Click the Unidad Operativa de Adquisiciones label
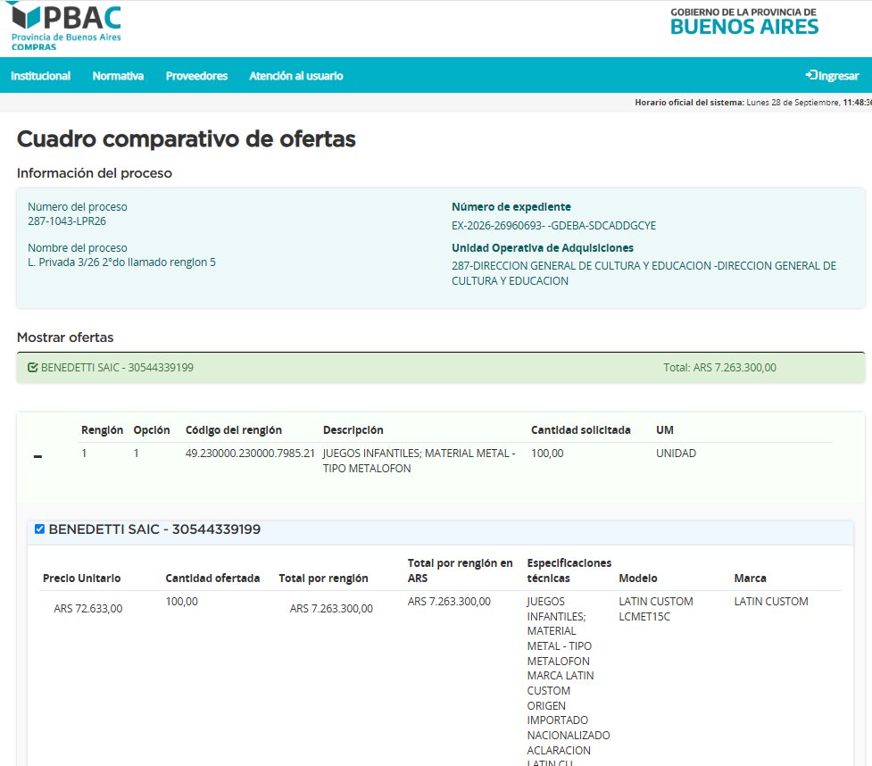The height and width of the screenshot is (766, 872). [543, 248]
